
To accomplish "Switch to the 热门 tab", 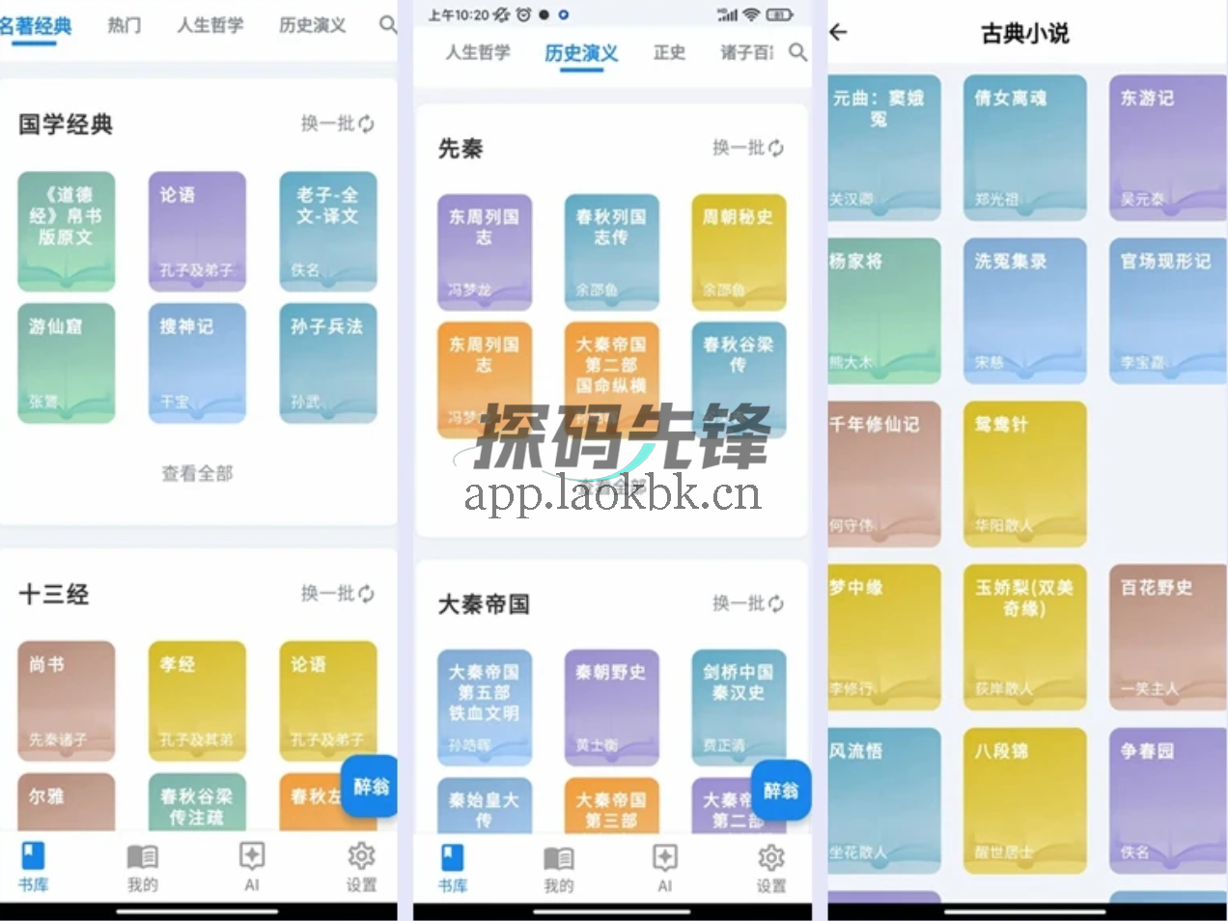I will (x=124, y=25).
